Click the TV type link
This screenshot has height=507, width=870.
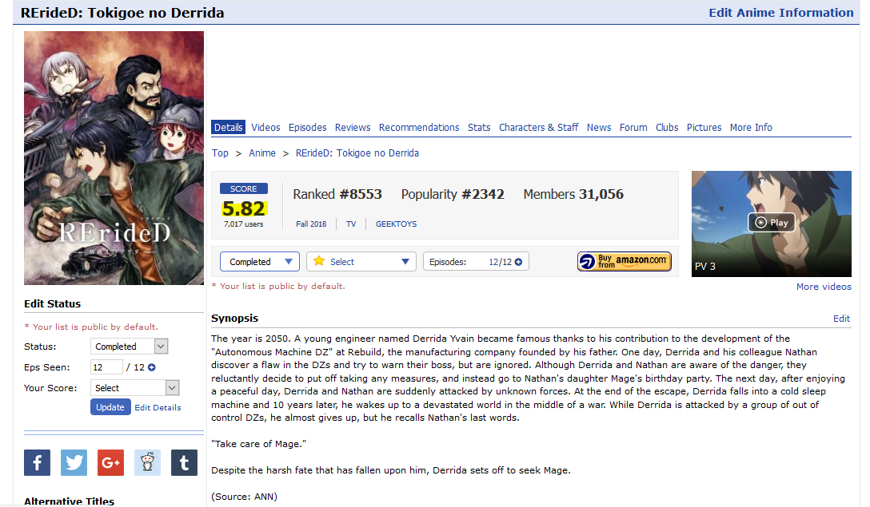tap(351, 224)
